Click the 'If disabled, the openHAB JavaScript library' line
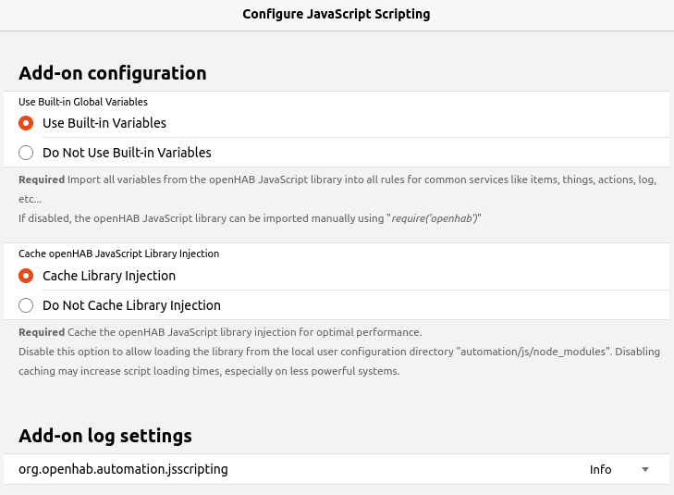The image size is (674, 495). pyautogui.click(x=185, y=218)
